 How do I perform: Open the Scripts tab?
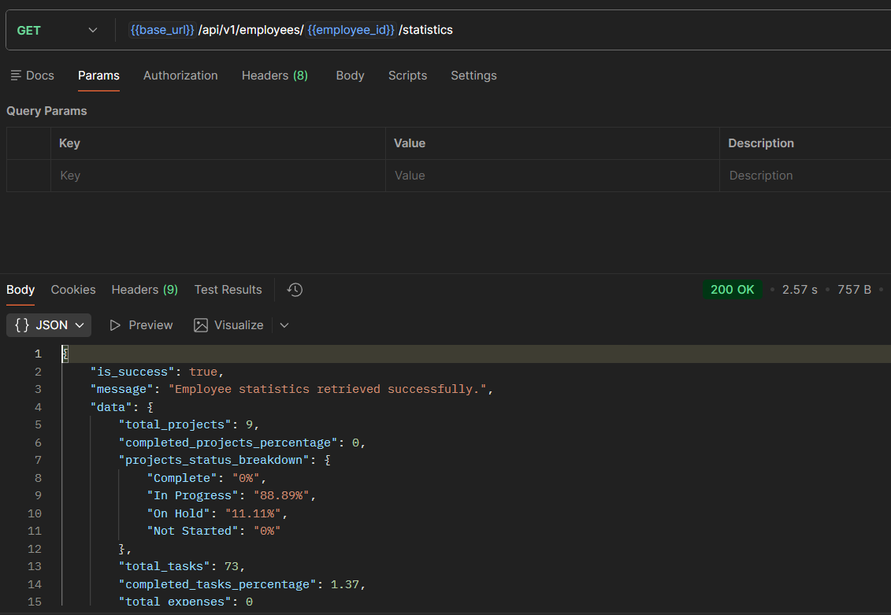point(407,76)
